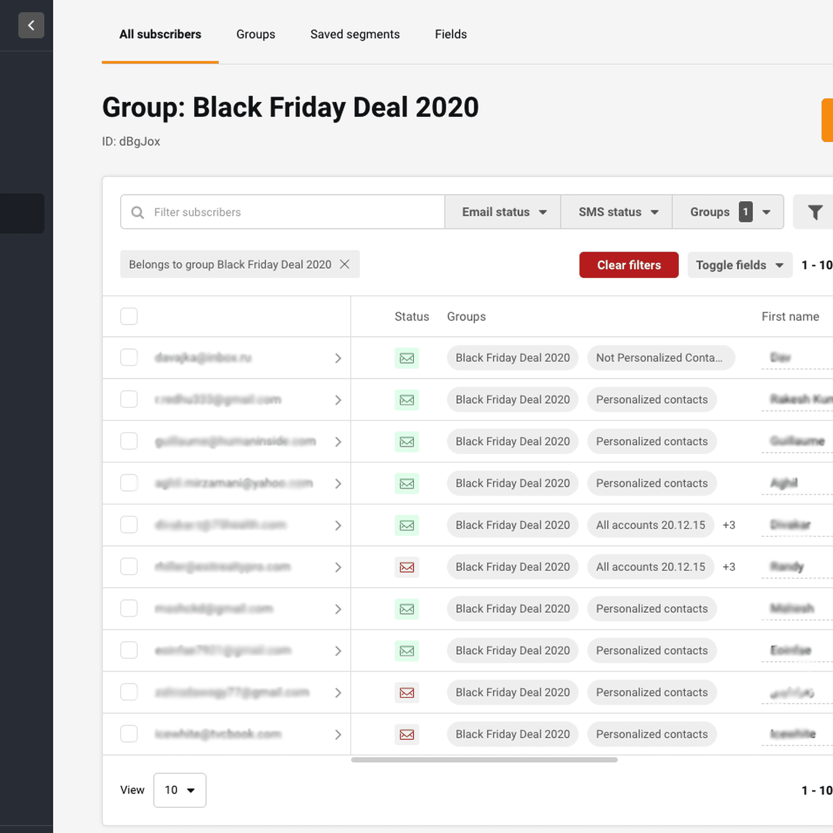Open the SMS status dropdown
This screenshot has width=833, height=833.
(617, 212)
